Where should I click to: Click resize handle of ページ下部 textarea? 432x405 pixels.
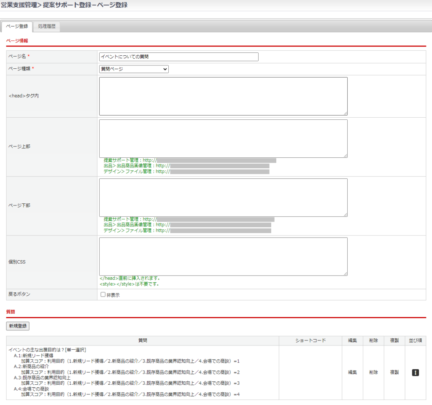coord(346,215)
